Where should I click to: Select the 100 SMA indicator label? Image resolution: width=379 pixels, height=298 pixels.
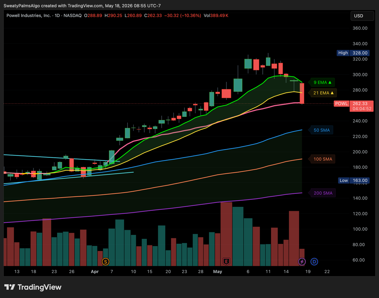coord(322,159)
